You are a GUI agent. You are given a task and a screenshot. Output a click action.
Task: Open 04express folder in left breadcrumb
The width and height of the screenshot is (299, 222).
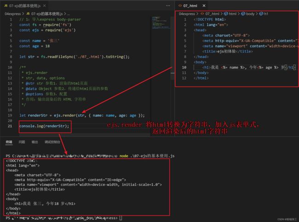pyautogui.click(x=12, y=14)
